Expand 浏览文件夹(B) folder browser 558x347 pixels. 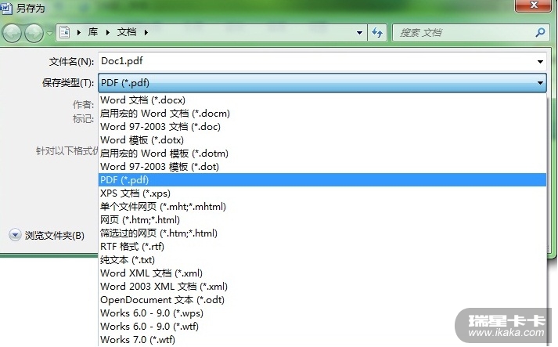click(47, 236)
